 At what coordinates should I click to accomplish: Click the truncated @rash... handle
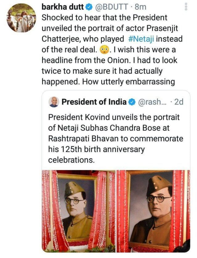pos(151,102)
